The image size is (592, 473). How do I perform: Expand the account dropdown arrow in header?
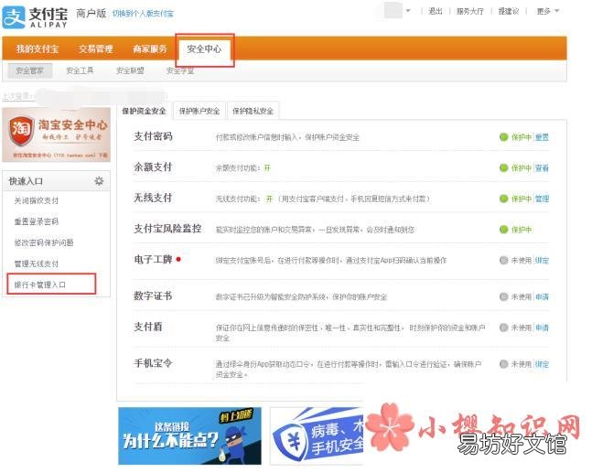point(408,11)
